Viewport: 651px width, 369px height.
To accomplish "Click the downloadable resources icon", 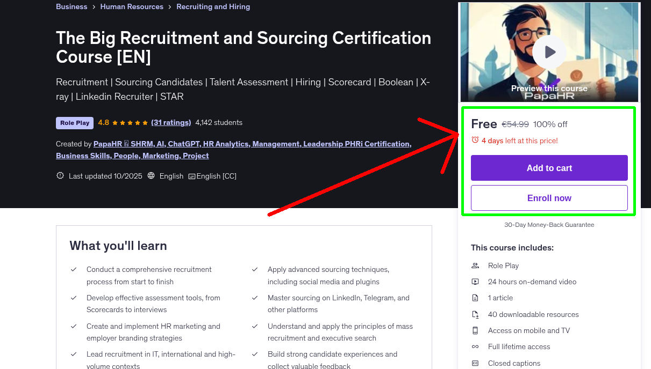I will pyautogui.click(x=475, y=314).
